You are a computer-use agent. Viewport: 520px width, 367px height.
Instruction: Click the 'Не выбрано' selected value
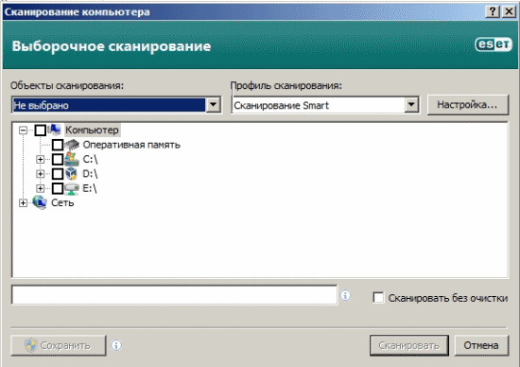109,105
